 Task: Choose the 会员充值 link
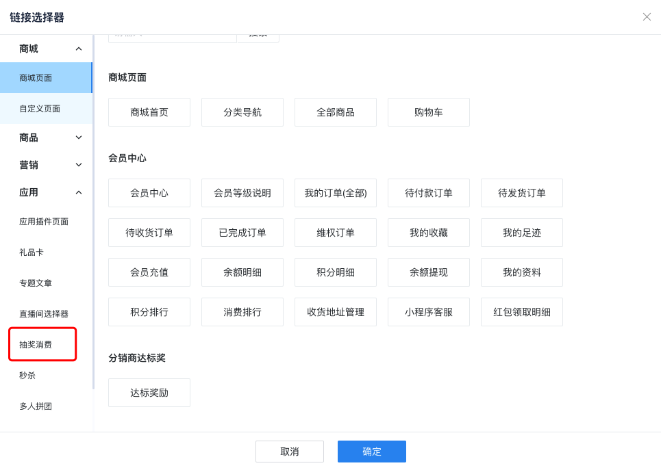point(149,272)
